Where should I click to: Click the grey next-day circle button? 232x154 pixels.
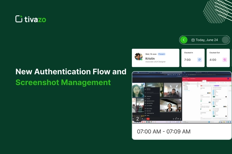(225, 40)
